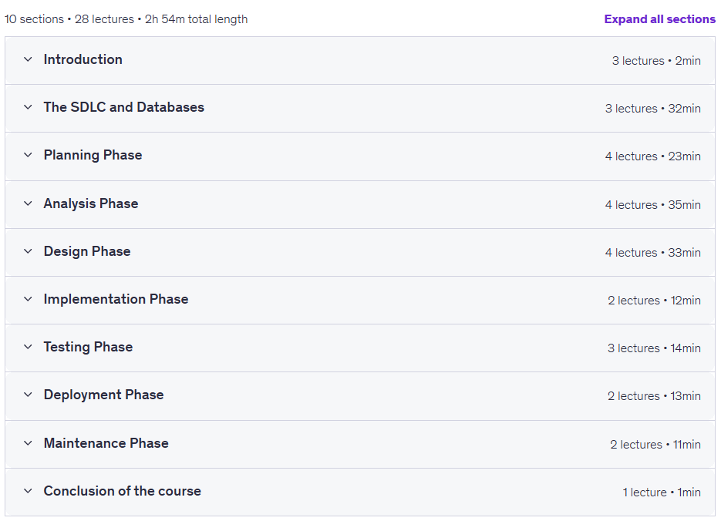Screen dimensions: 721x521
Task: Select the Maintenance Phase heading
Action: [106, 443]
